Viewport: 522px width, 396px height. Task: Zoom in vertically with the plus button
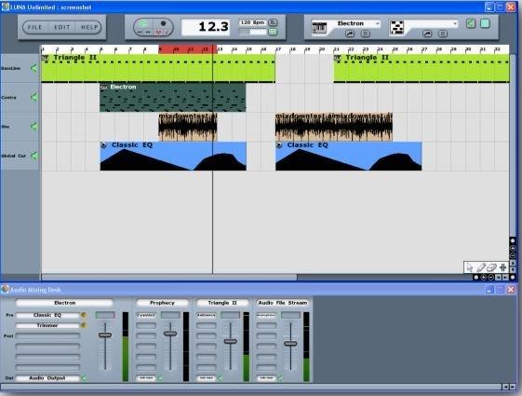pos(513,249)
